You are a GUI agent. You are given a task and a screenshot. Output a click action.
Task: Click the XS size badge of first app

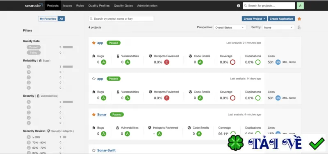point(278,62)
